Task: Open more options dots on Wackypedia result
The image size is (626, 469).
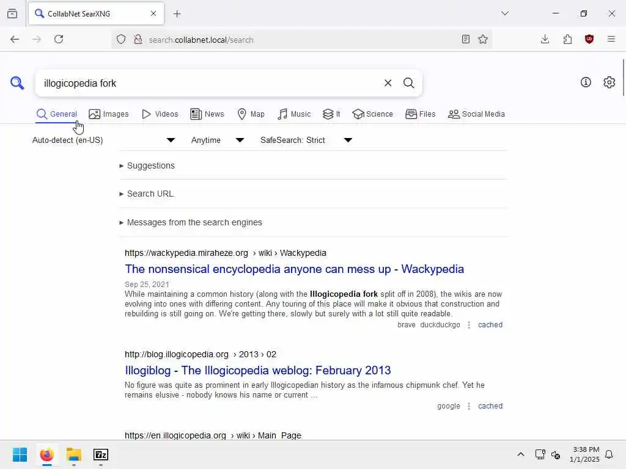Action: click(469, 325)
